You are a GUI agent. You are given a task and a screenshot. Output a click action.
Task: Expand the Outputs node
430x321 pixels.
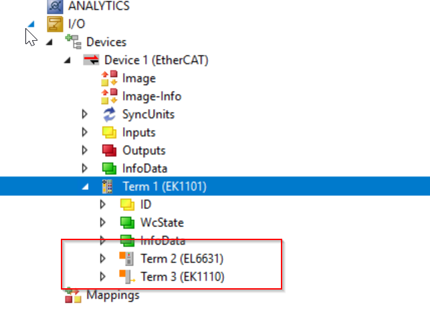pos(85,150)
